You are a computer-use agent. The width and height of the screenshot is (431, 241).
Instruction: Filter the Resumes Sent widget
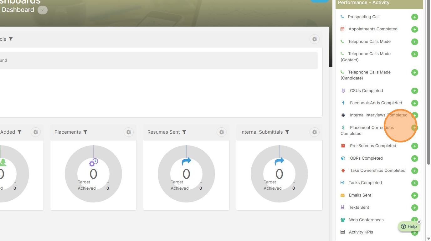point(184,132)
